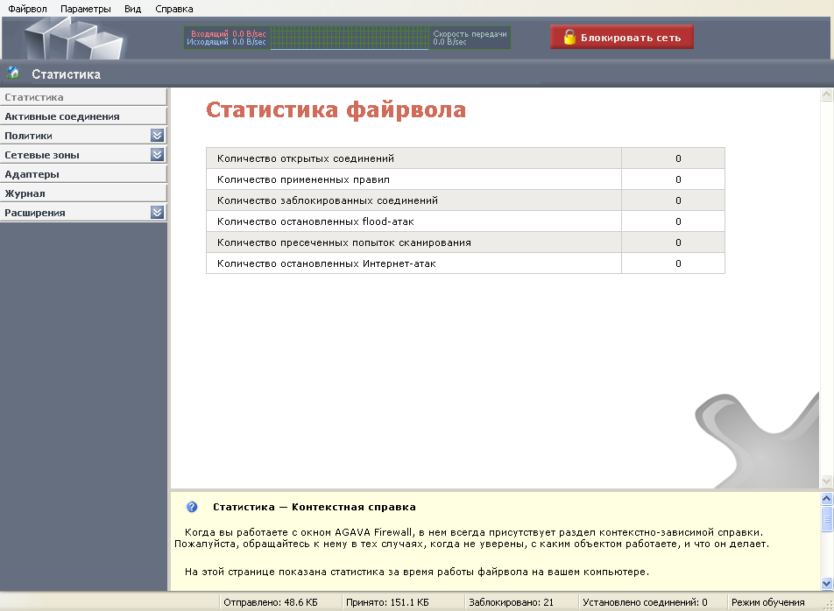The height and width of the screenshot is (611, 834).
Task: Click the Отправлено: 48.6 КБ status entry
Action: (270, 602)
